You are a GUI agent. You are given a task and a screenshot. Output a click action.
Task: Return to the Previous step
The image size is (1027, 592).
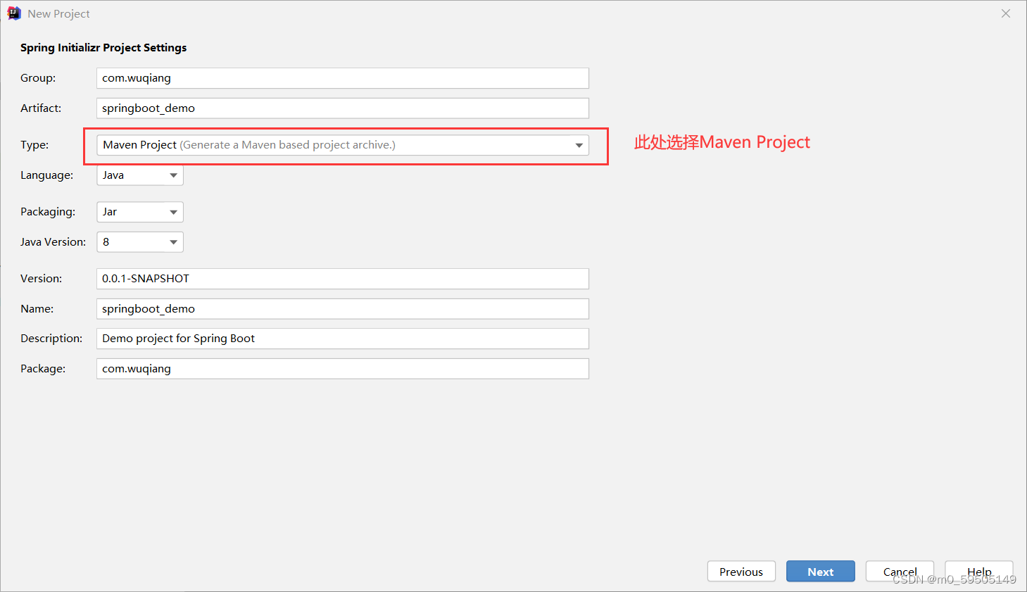[741, 572]
